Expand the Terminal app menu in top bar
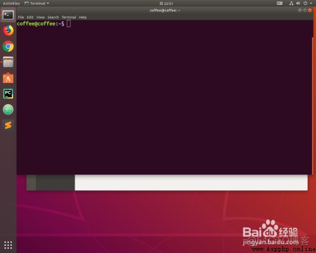This screenshot has width=316, height=253. (x=37, y=3)
